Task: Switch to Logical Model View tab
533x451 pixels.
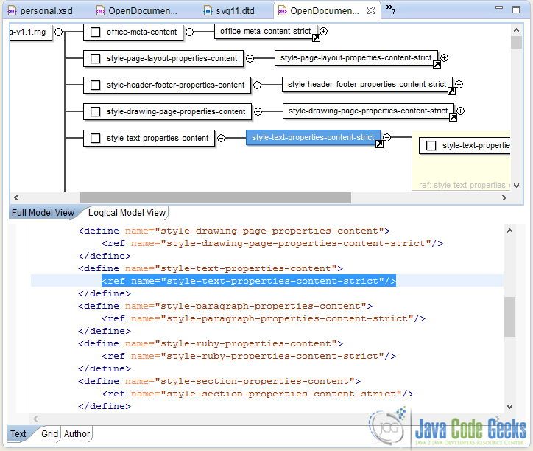Action: click(x=127, y=213)
